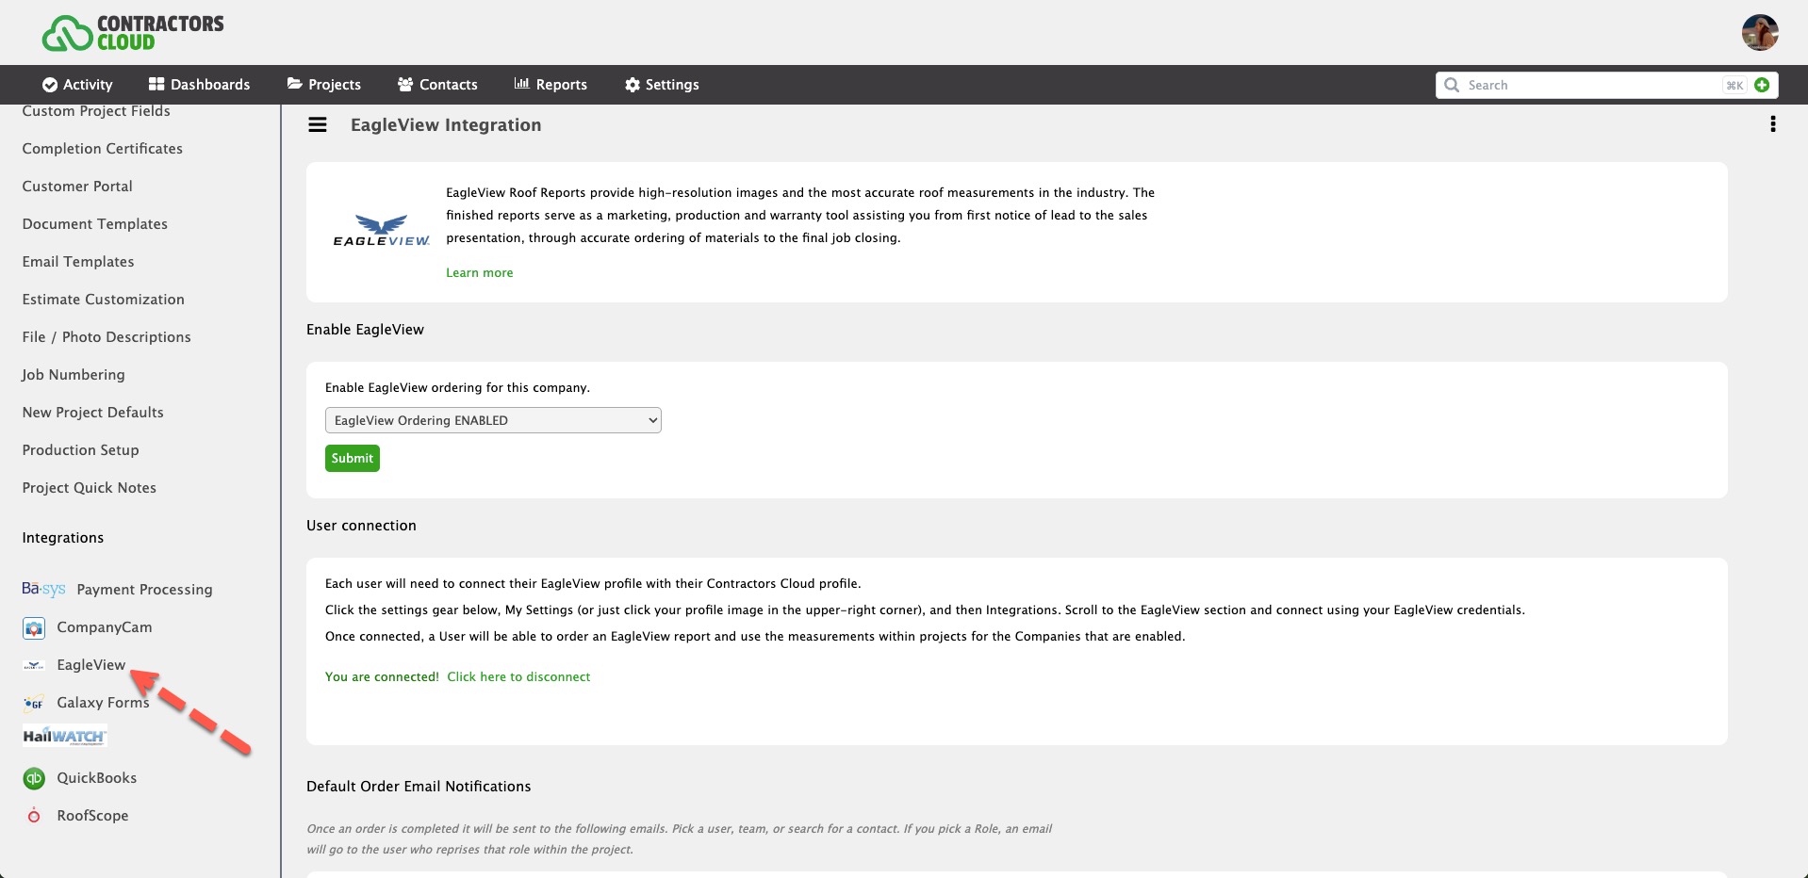Open Custom Project Fields settings
The width and height of the screenshot is (1808, 878).
(x=96, y=111)
